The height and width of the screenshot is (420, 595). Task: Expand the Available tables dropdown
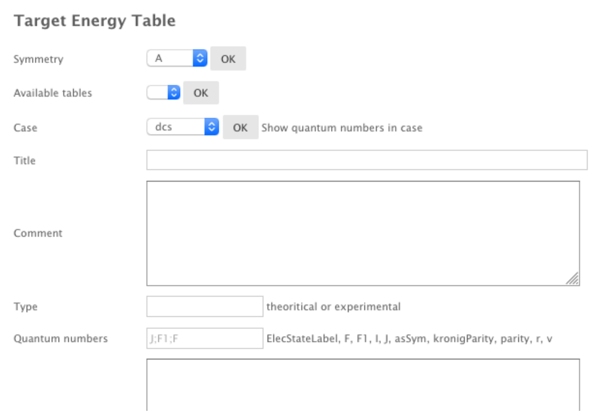tap(164, 93)
